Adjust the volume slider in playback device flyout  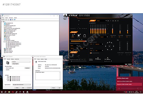click(x=129, y=88)
